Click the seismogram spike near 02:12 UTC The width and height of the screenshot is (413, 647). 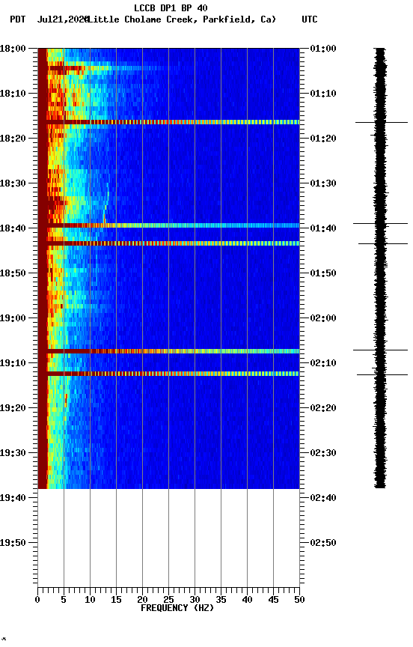(x=382, y=375)
